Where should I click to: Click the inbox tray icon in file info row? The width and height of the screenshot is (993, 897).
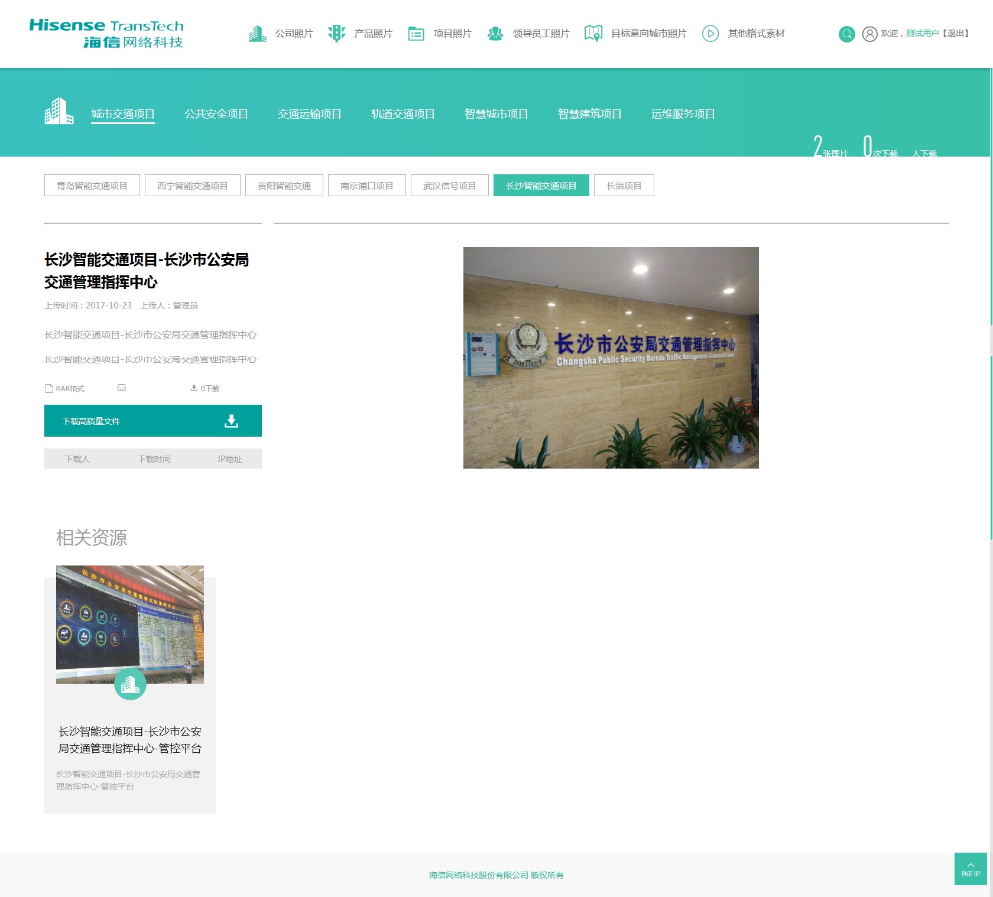tap(122, 388)
